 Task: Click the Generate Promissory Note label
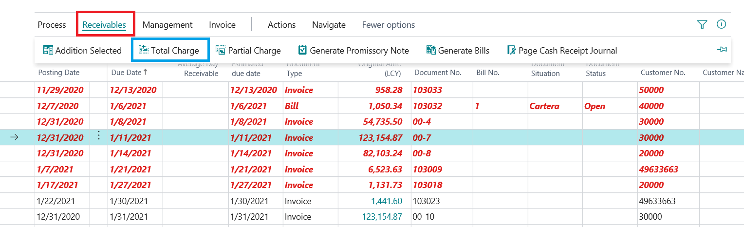(359, 51)
